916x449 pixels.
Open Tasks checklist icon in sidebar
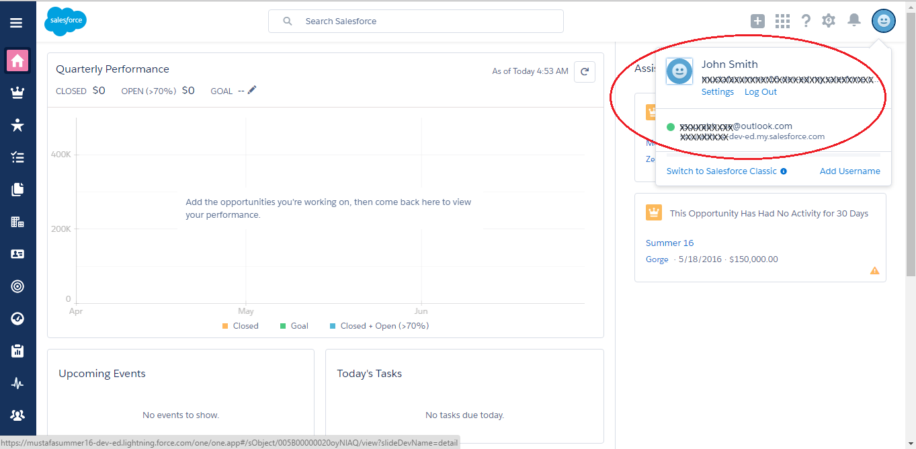17,157
